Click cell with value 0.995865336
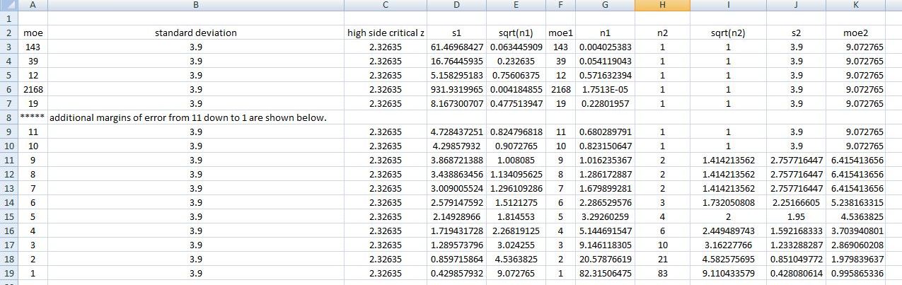The width and height of the screenshot is (902, 285). point(856,273)
